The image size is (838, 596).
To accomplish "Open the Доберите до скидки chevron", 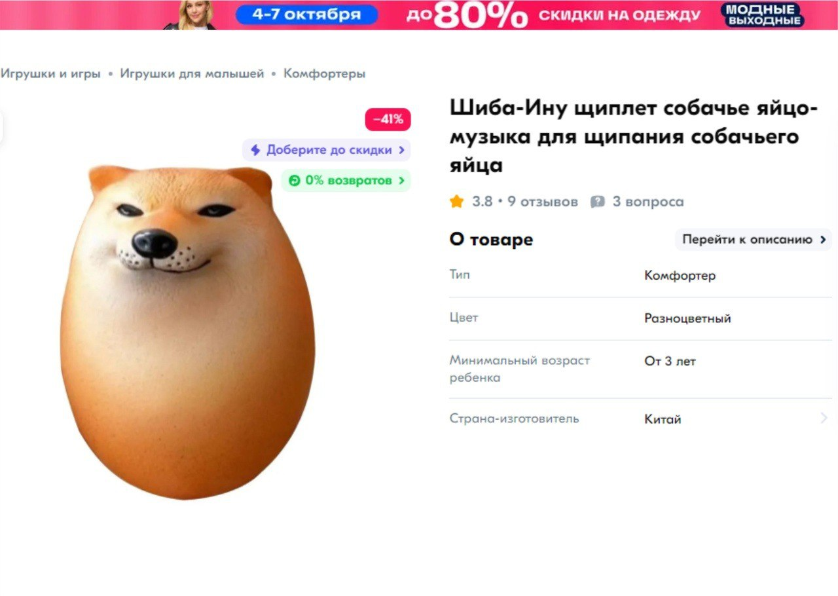I will pos(401,150).
